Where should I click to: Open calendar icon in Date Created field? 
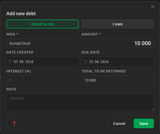pos(10,62)
